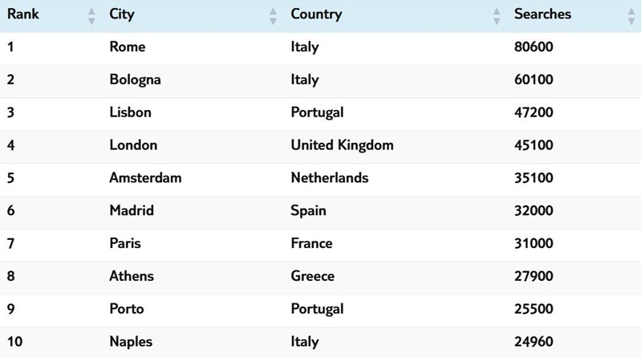This screenshot has height=358, width=641.
Task: Click the City column sort arrows icon
Action: click(273, 15)
